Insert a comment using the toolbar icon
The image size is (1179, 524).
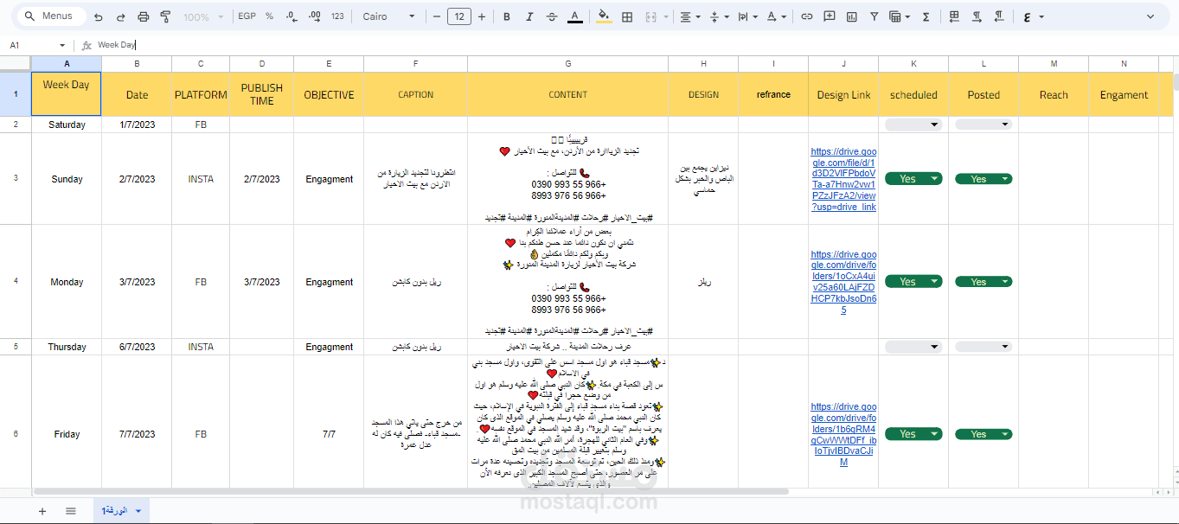click(x=830, y=16)
